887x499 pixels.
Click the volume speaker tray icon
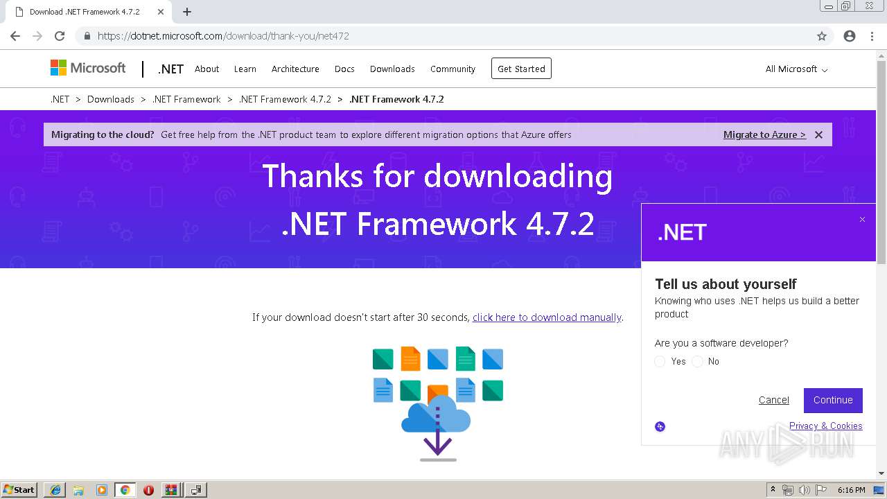[805, 490]
